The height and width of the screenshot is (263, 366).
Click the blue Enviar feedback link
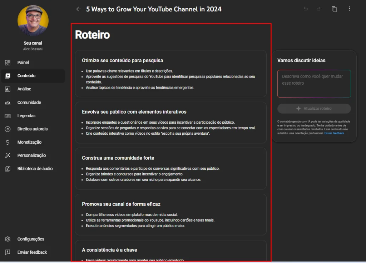334,133
